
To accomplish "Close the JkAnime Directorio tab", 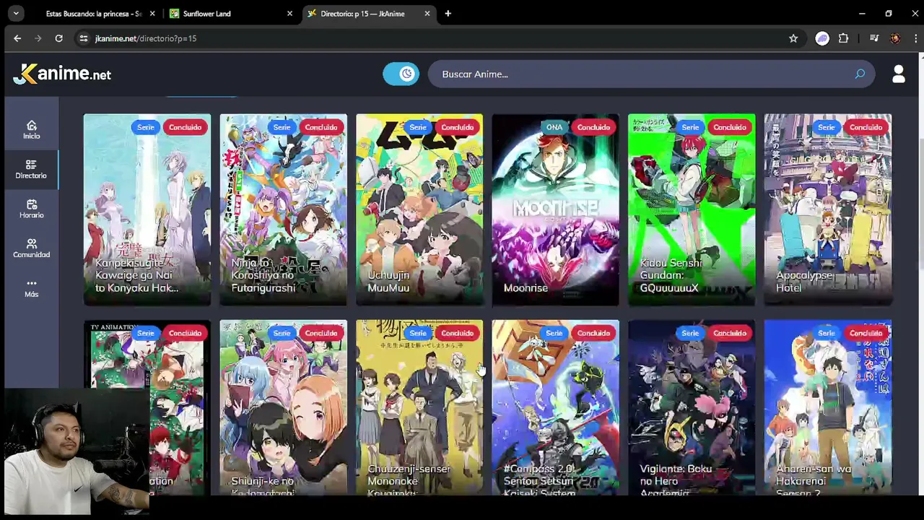I will tap(427, 14).
